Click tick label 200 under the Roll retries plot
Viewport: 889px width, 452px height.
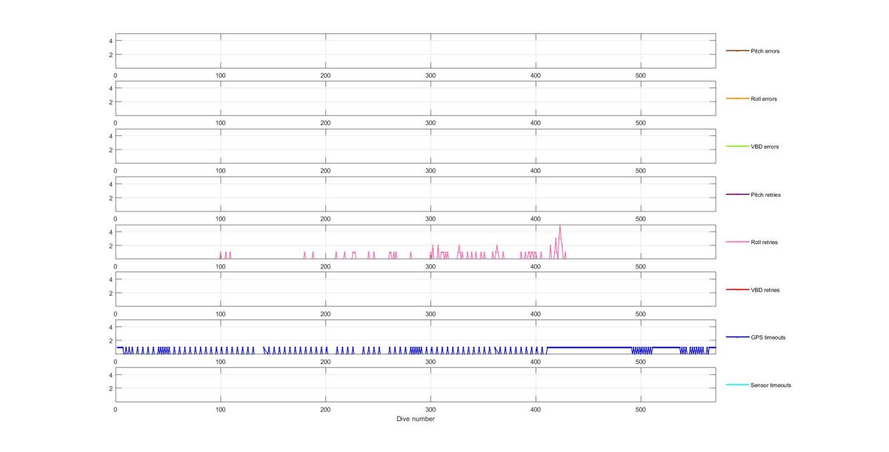pyautogui.click(x=325, y=266)
